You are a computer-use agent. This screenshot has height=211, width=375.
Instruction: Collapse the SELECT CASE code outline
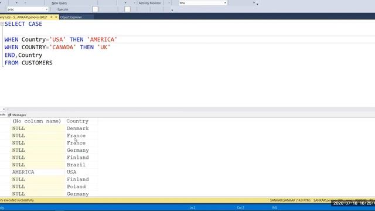2,24
